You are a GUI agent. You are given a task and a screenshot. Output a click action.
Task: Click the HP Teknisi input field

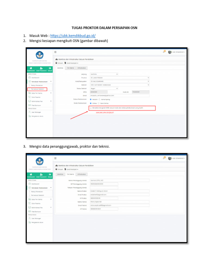tap(104, 209)
